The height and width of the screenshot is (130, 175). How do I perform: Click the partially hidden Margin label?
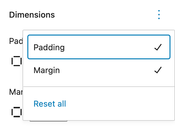[x=16, y=92]
